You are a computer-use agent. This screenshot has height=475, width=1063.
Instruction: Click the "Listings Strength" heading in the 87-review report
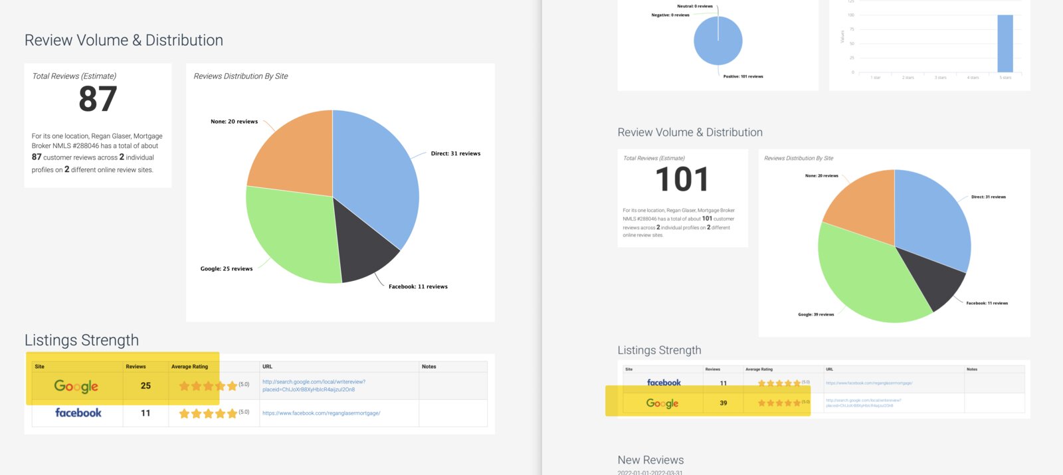click(x=82, y=340)
